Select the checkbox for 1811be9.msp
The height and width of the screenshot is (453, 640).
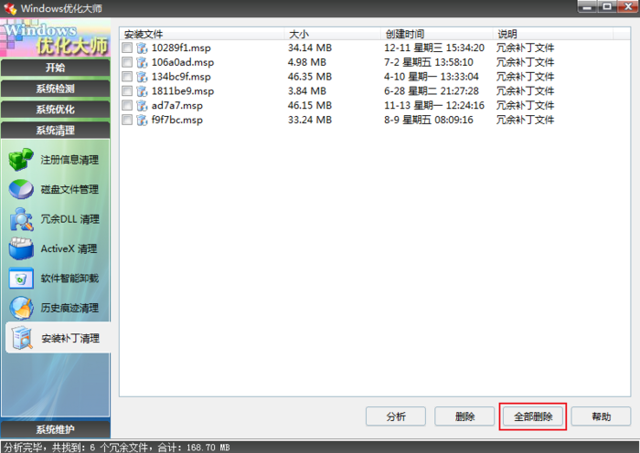(127, 91)
